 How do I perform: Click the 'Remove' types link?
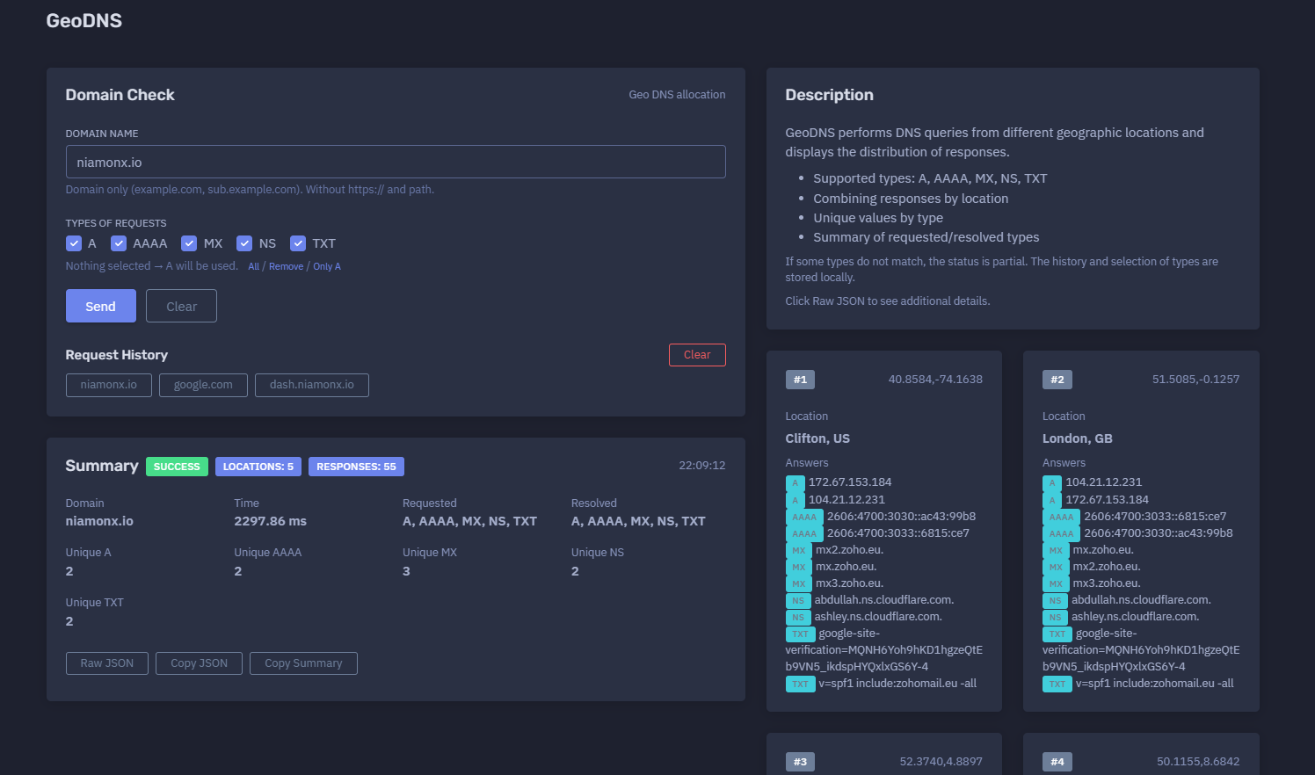(x=286, y=266)
